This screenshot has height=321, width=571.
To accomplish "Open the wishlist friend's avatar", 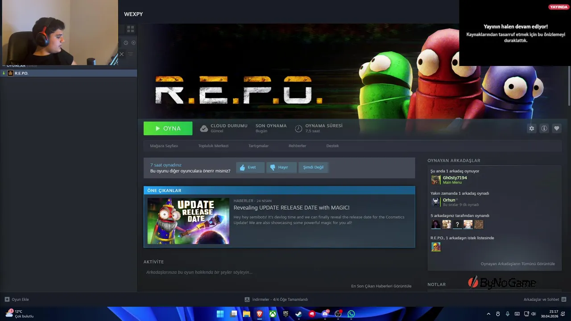I will 436,247.
